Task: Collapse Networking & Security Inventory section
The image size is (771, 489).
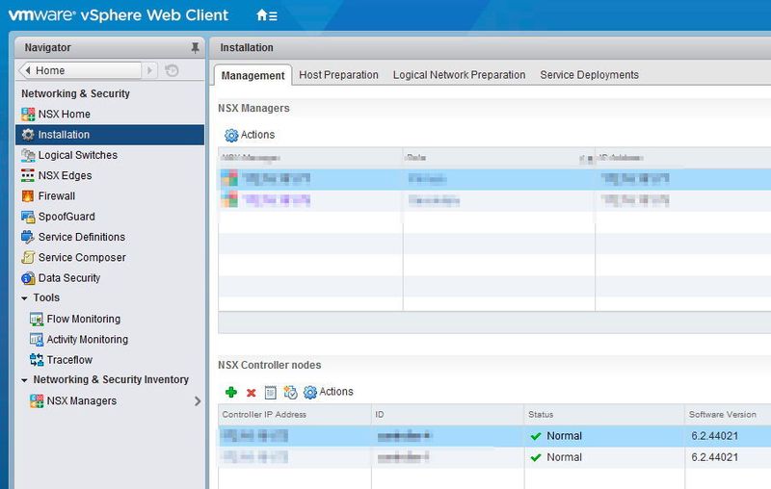Action: coord(24,380)
